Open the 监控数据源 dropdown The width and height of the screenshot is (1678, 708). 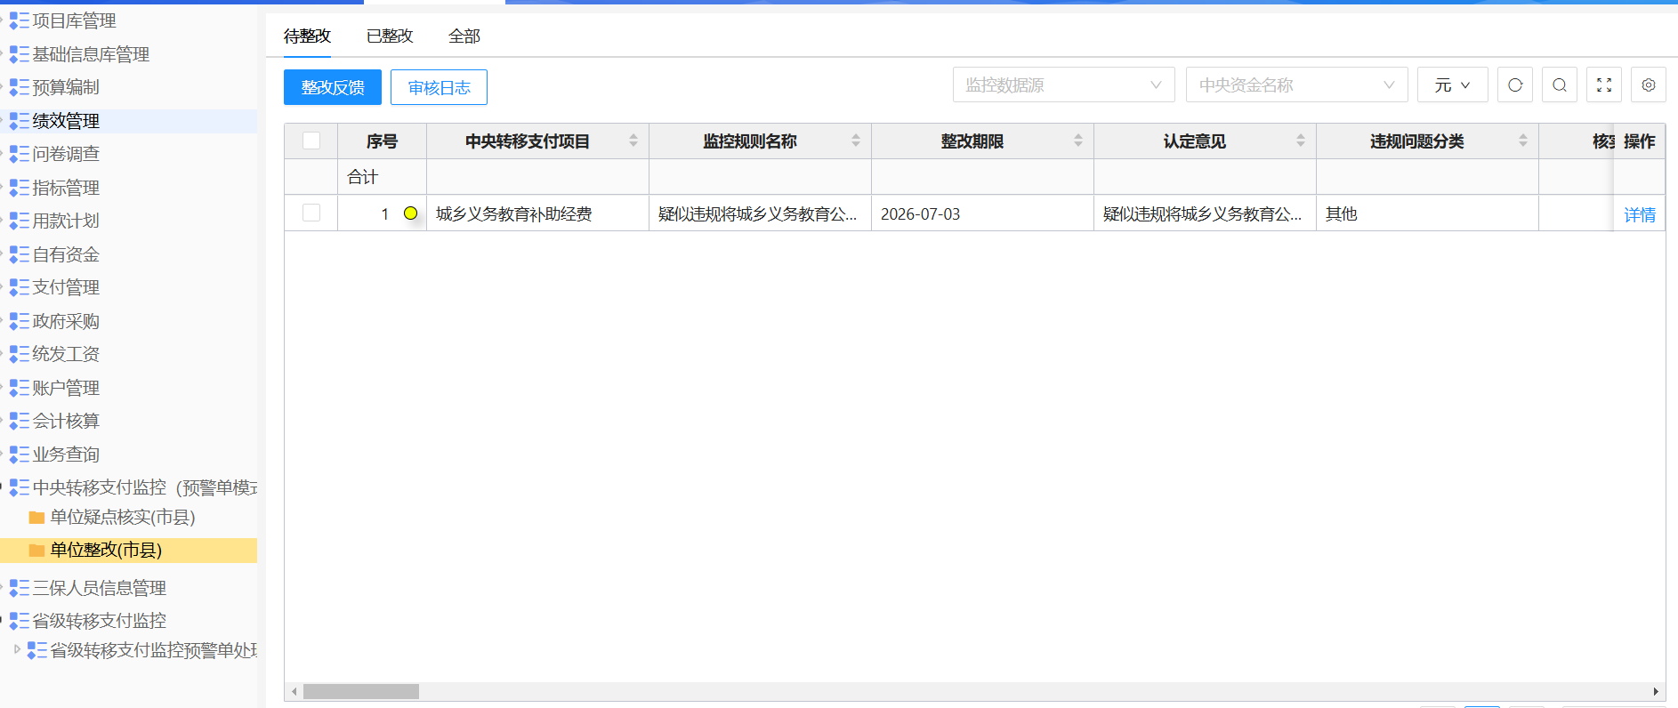(x=1064, y=85)
